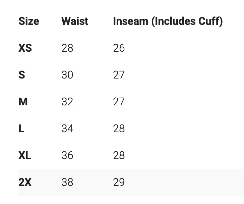Screen dimensions: 244x204
Task: Select the S size label
Action: point(22,75)
